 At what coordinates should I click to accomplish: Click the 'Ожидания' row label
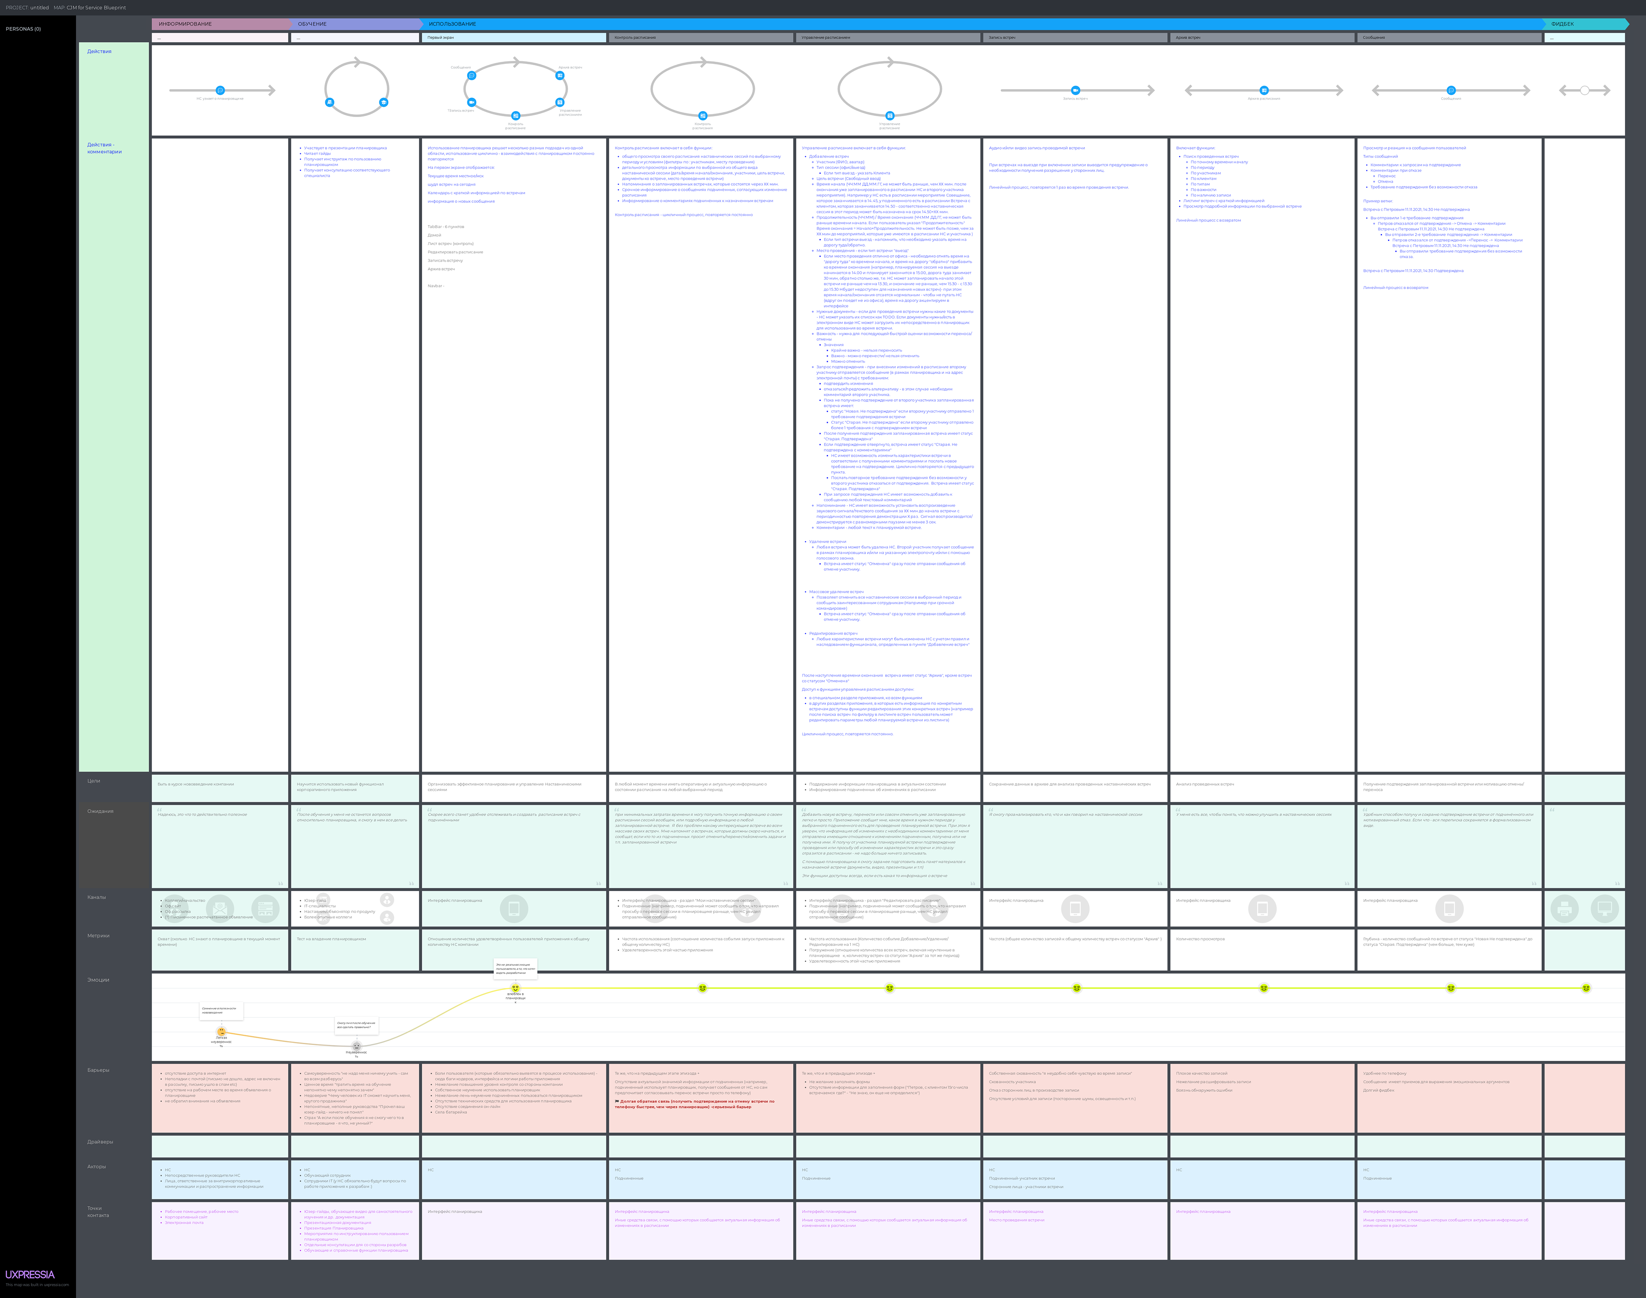[x=99, y=812]
